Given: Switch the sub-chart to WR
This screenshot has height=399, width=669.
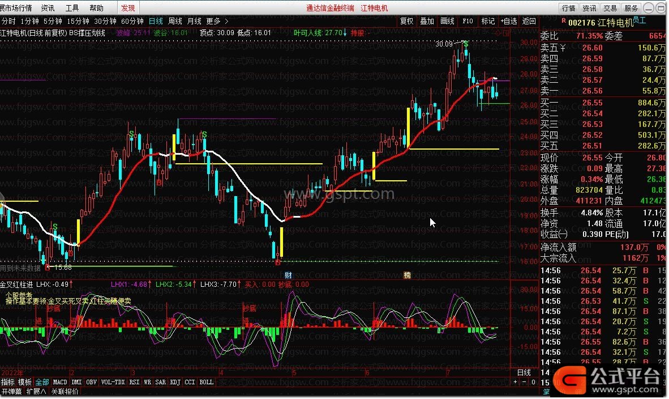Looking at the screenshot, I should (x=147, y=382).
